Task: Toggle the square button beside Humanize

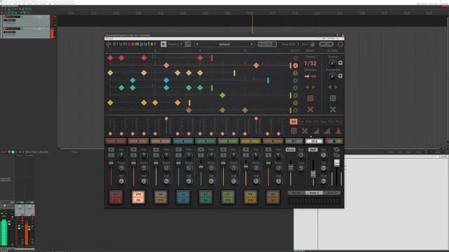Action: click(340, 76)
